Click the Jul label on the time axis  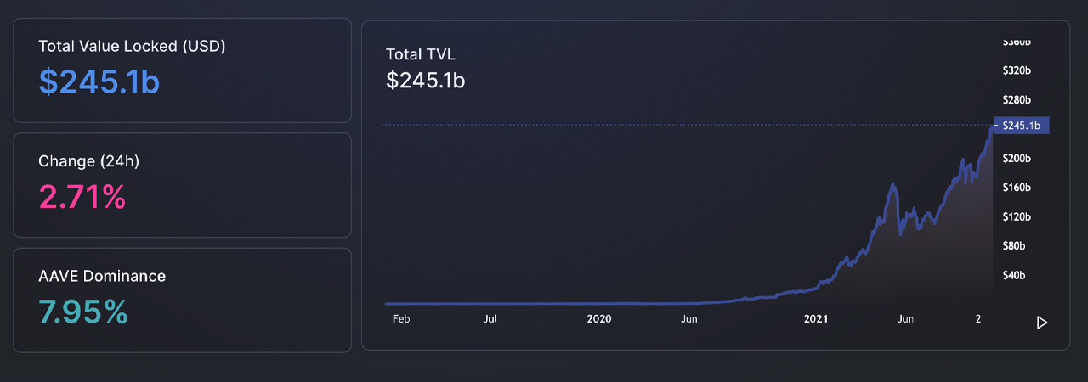tap(490, 319)
